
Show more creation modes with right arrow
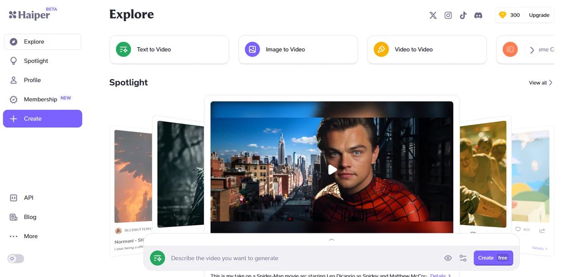click(532, 50)
